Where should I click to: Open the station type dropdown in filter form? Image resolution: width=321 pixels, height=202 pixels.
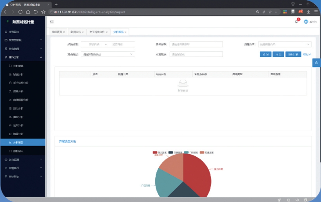(x=108, y=54)
